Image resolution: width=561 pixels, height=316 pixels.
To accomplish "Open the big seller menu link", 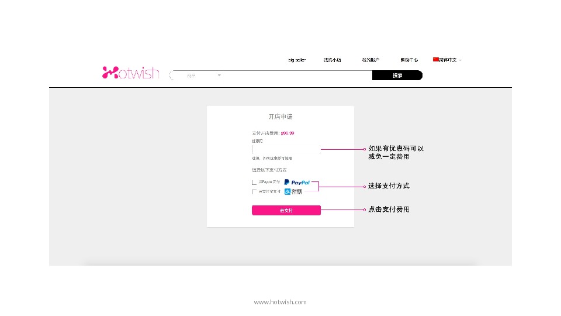I will point(297,60).
